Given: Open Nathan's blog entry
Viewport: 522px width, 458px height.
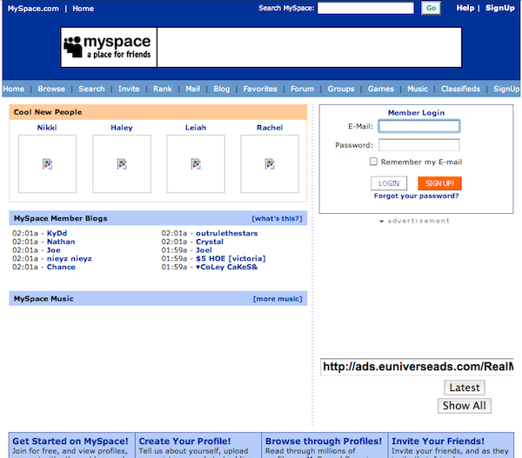Looking at the screenshot, I should [x=61, y=242].
